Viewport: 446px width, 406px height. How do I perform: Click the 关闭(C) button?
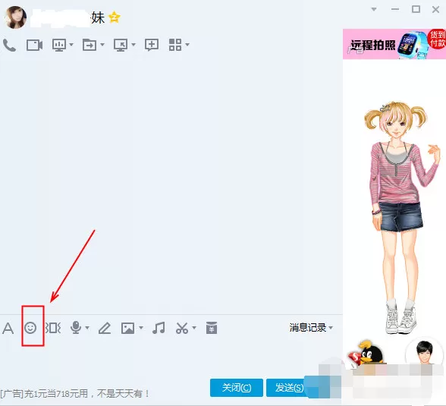pyautogui.click(x=237, y=388)
